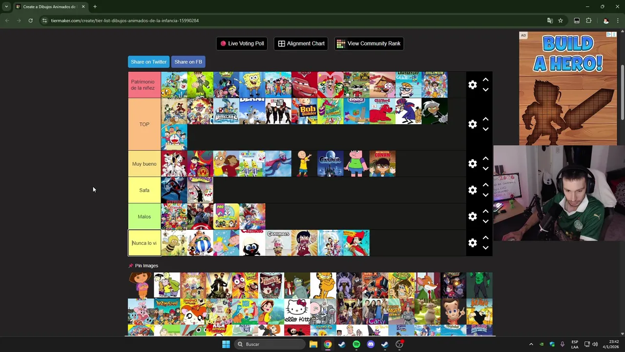Click taskbar Buscar search box
The width and height of the screenshot is (625, 352).
(270, 344)
